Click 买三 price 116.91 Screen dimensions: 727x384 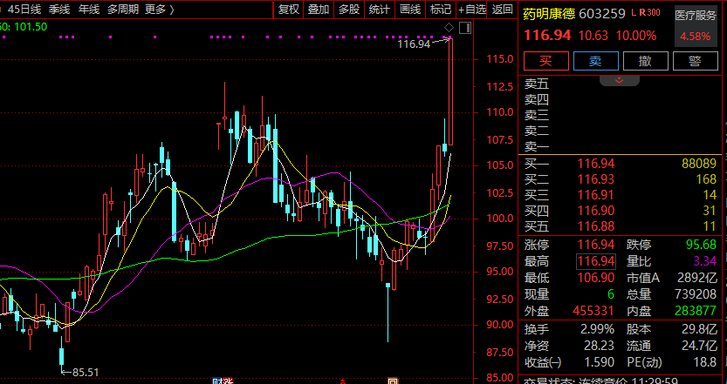tap(596, 195)
